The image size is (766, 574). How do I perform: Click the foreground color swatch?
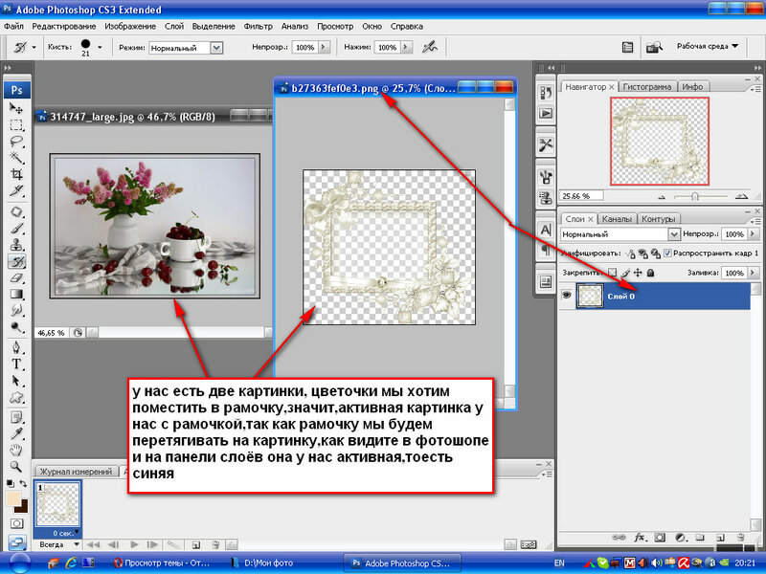pyautogui.click(x=12, y=498)
